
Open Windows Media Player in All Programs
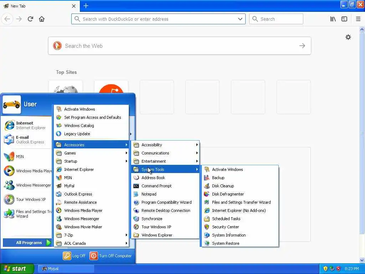point(92,210)
